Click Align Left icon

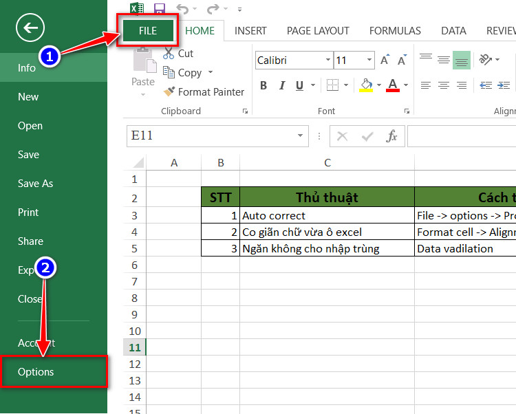[425, 85]
